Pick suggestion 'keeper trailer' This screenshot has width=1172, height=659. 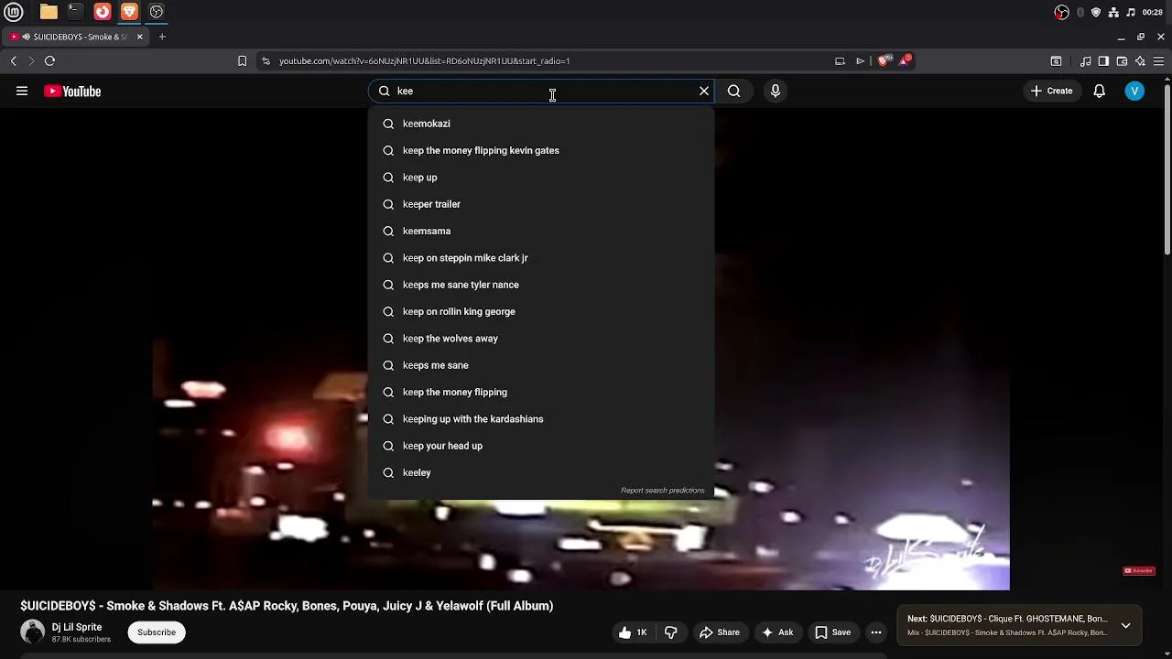(541, 204)
